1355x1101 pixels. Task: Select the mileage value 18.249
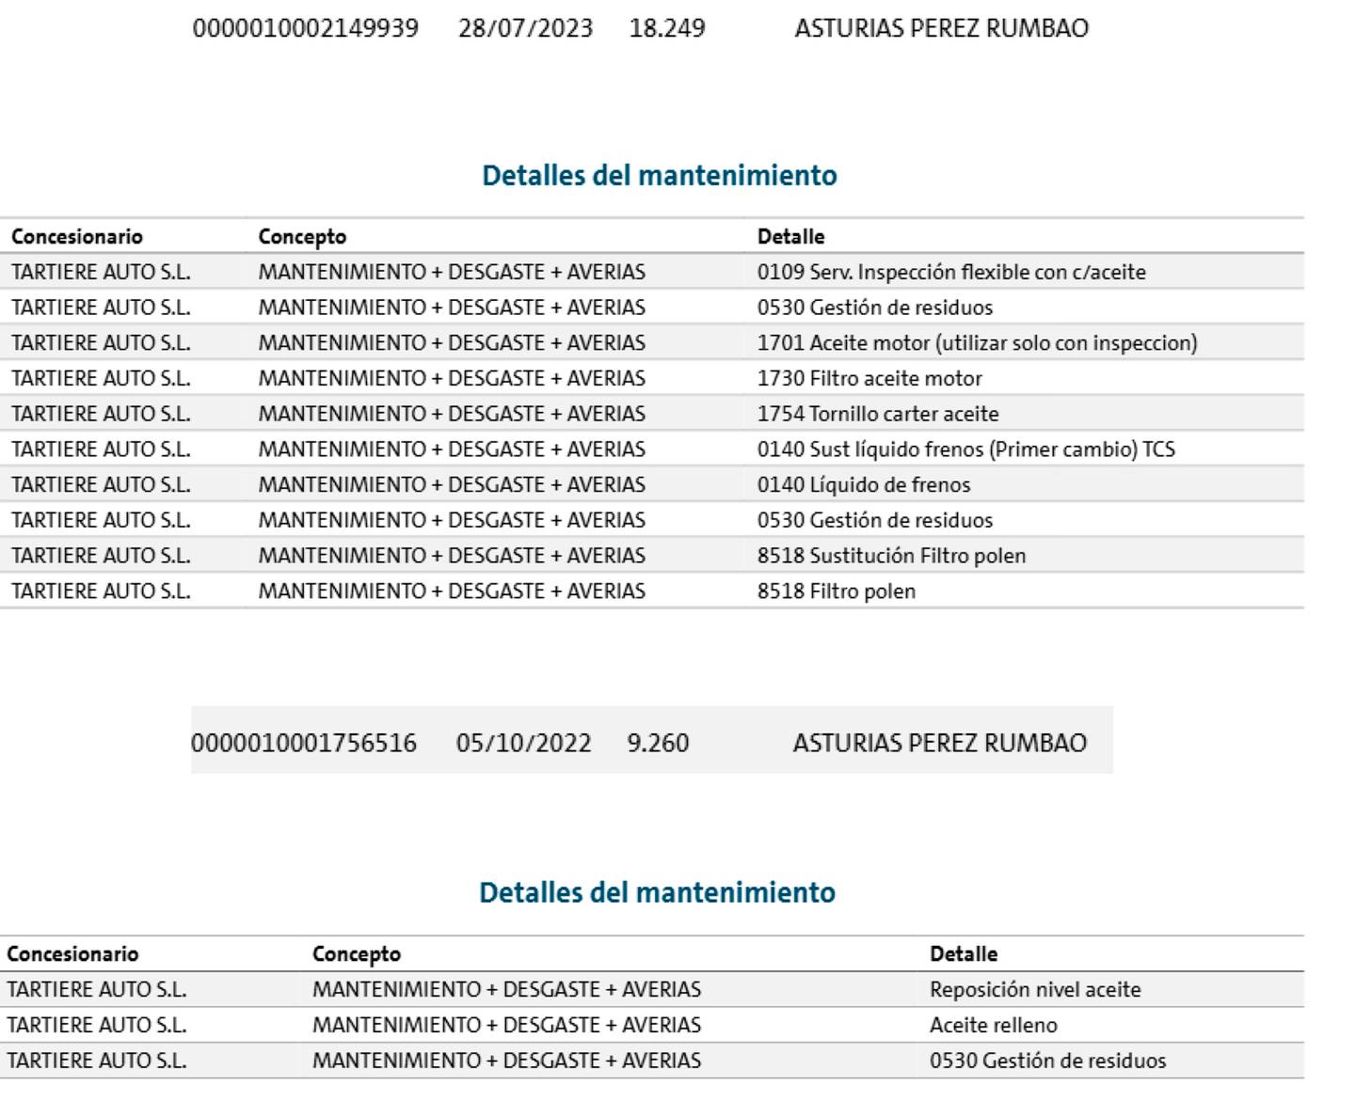click(x=667, y=28)
